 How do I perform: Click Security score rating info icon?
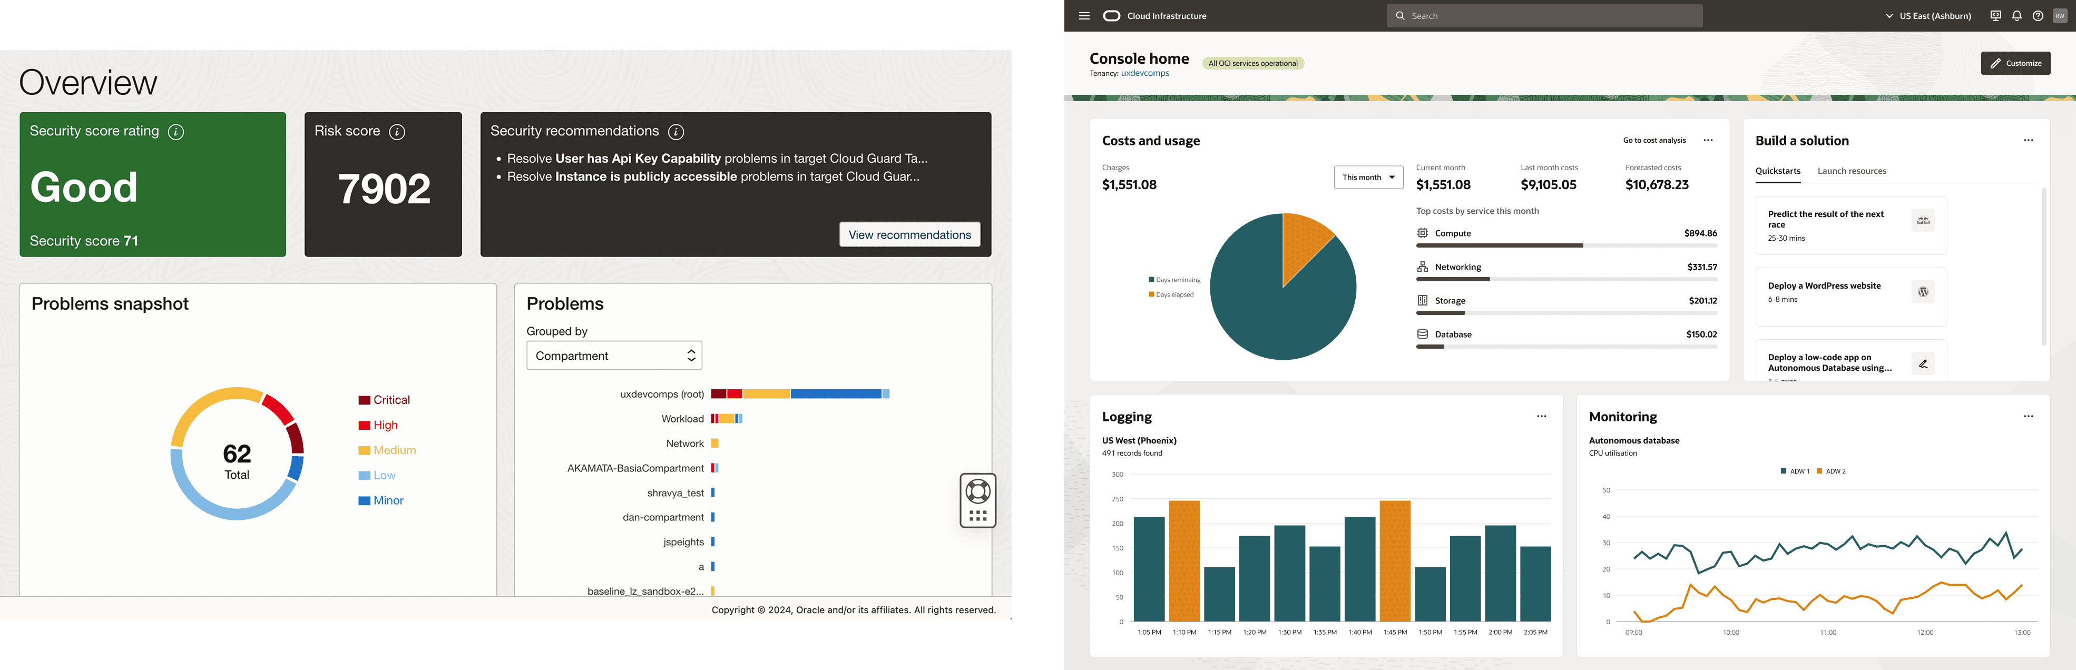[175, 131]
